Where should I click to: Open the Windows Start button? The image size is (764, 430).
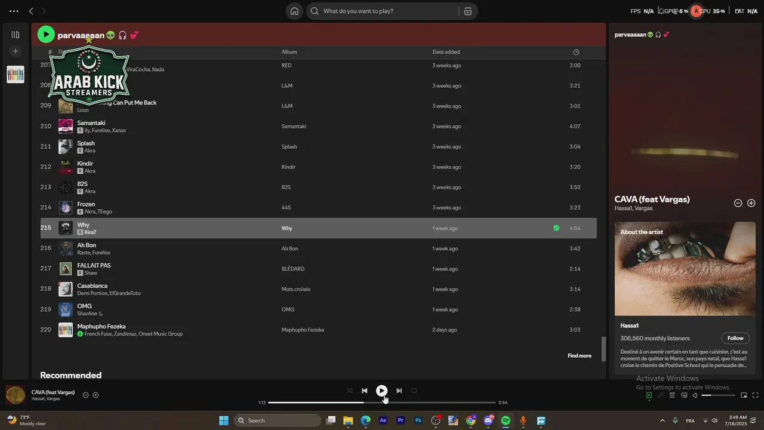point(224,420)
